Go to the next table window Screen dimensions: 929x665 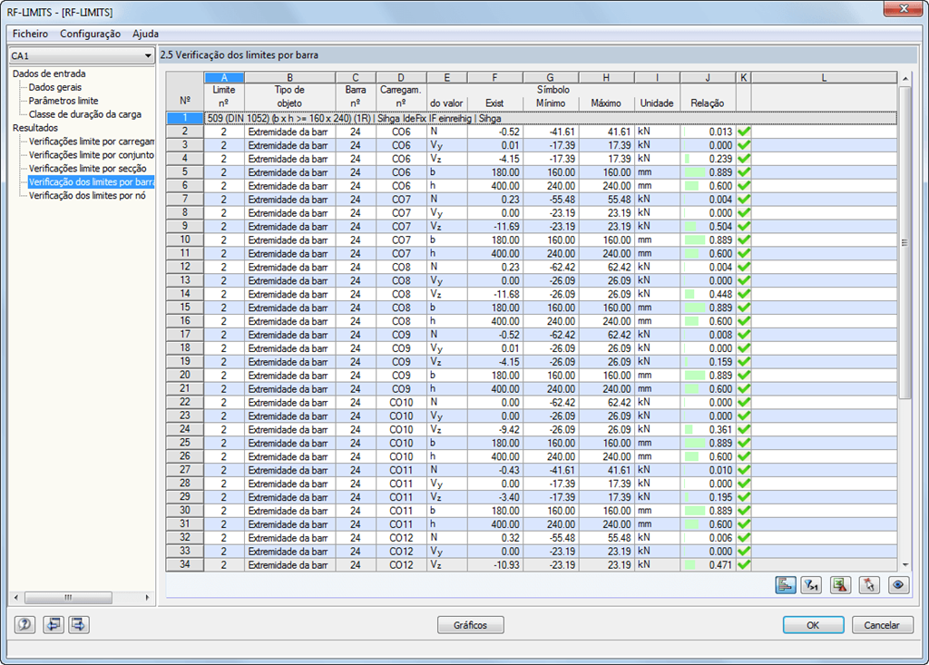(x=79, y=625)
